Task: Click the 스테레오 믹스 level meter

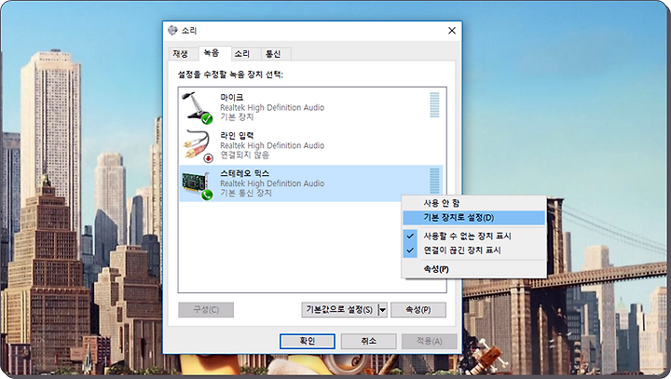Action: (x=434, y=181)
